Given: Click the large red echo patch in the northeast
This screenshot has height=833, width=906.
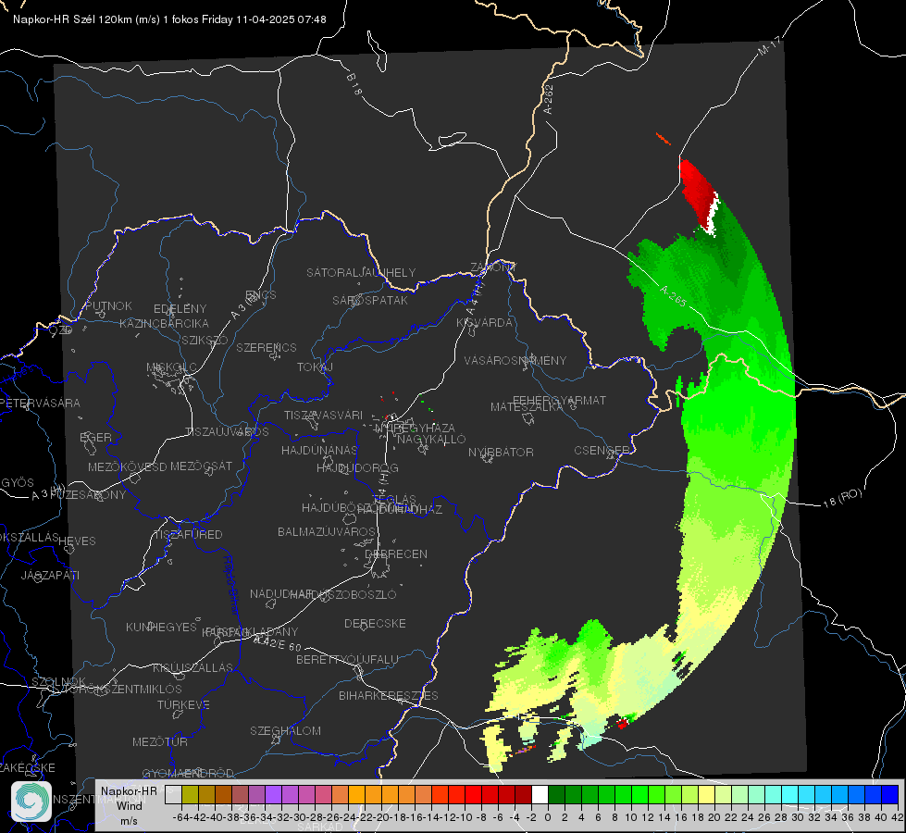Looking at the screenshot, I should click(696, 191).
